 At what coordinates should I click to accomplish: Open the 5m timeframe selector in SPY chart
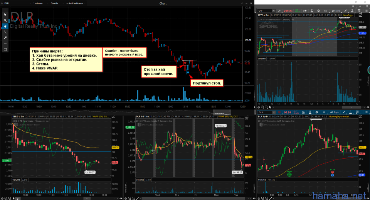326,11
